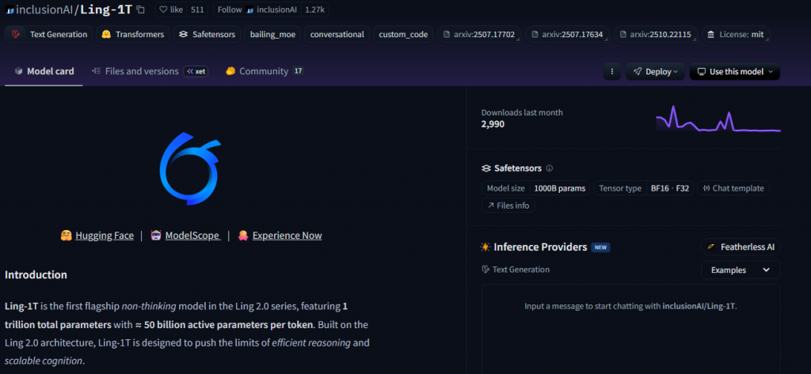Viewport: 811px width, 374px height.
Task: Follow the inclusionAI organization
Action: tap(229, 9)
